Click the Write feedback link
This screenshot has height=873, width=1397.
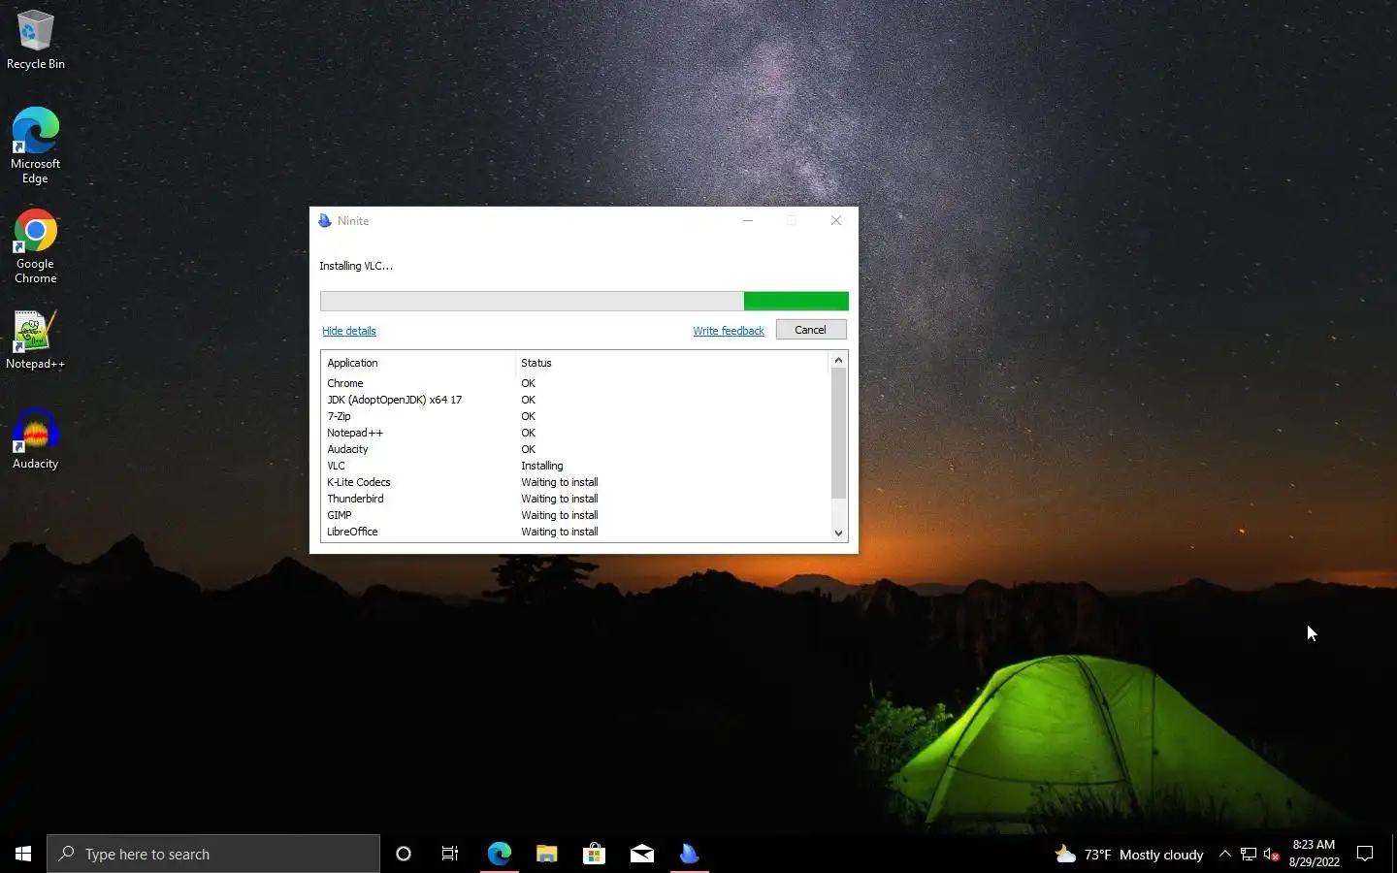[x=729, y=331]
